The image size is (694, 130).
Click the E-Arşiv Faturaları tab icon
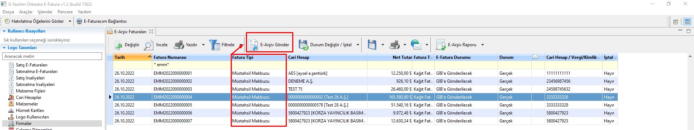(110, 32)
